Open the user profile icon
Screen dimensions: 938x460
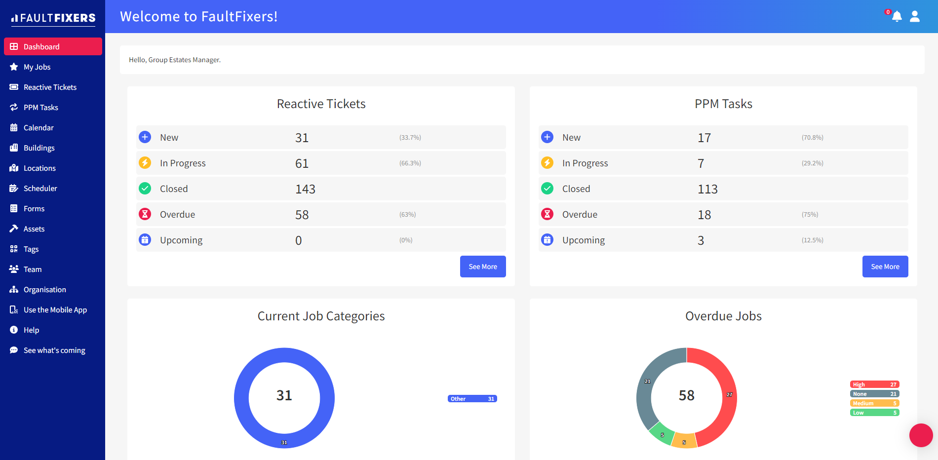(x=915, y=16)
